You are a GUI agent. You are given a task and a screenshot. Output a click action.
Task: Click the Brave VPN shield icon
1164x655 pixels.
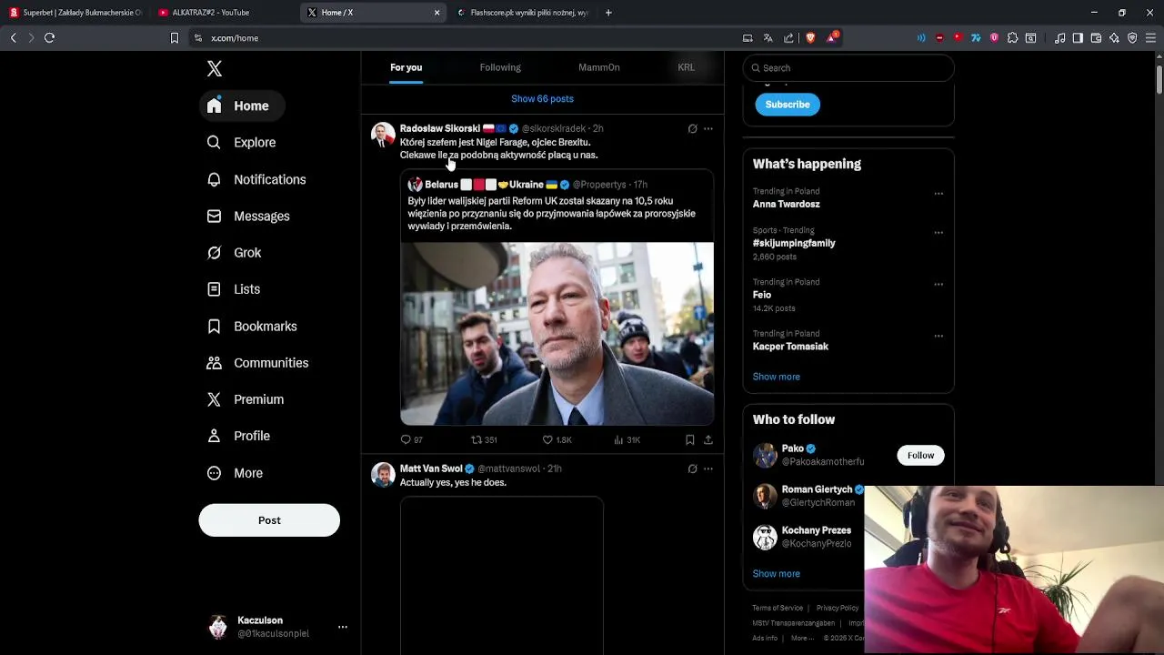1132,38
